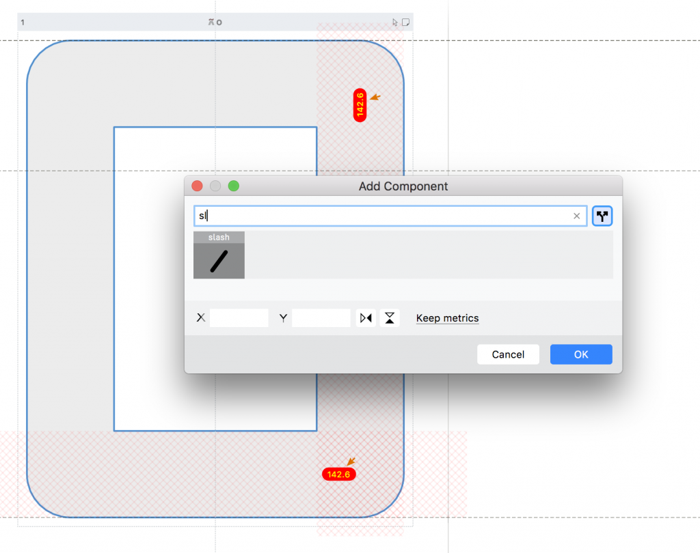Click the green zoom window button
The width and height of the screenshot is (700, 553).
[x=234, y=186]
